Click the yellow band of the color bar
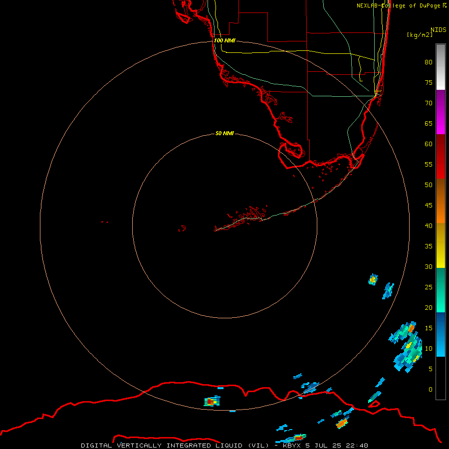This screenshot has height=449, width=449. [x=441, y=245]
